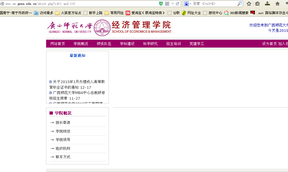Screen dimensions: 288x172
Task: Click the site identity globe icon
Action: coord(2,4)
